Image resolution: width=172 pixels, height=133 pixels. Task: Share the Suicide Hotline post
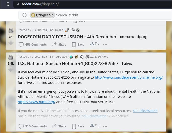59,126
